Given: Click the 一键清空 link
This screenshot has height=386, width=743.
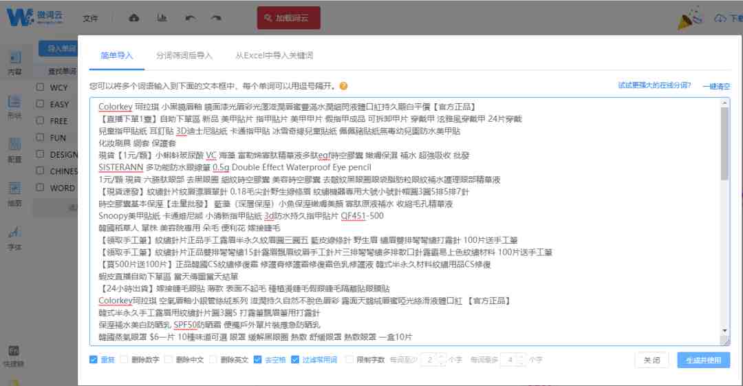Looking at the screenshot, I should 716,86.
